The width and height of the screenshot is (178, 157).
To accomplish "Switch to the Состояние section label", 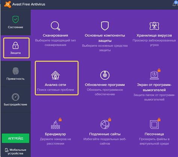I will coord(15,27).
